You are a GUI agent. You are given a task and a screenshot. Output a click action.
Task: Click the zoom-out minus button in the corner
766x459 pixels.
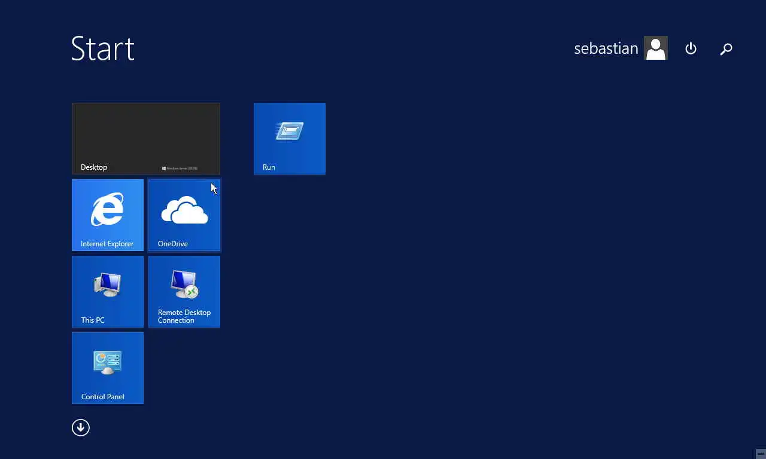click(760, 453)
